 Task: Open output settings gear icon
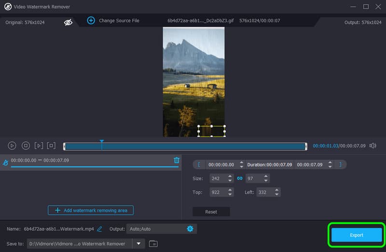(x=190, y=229)
